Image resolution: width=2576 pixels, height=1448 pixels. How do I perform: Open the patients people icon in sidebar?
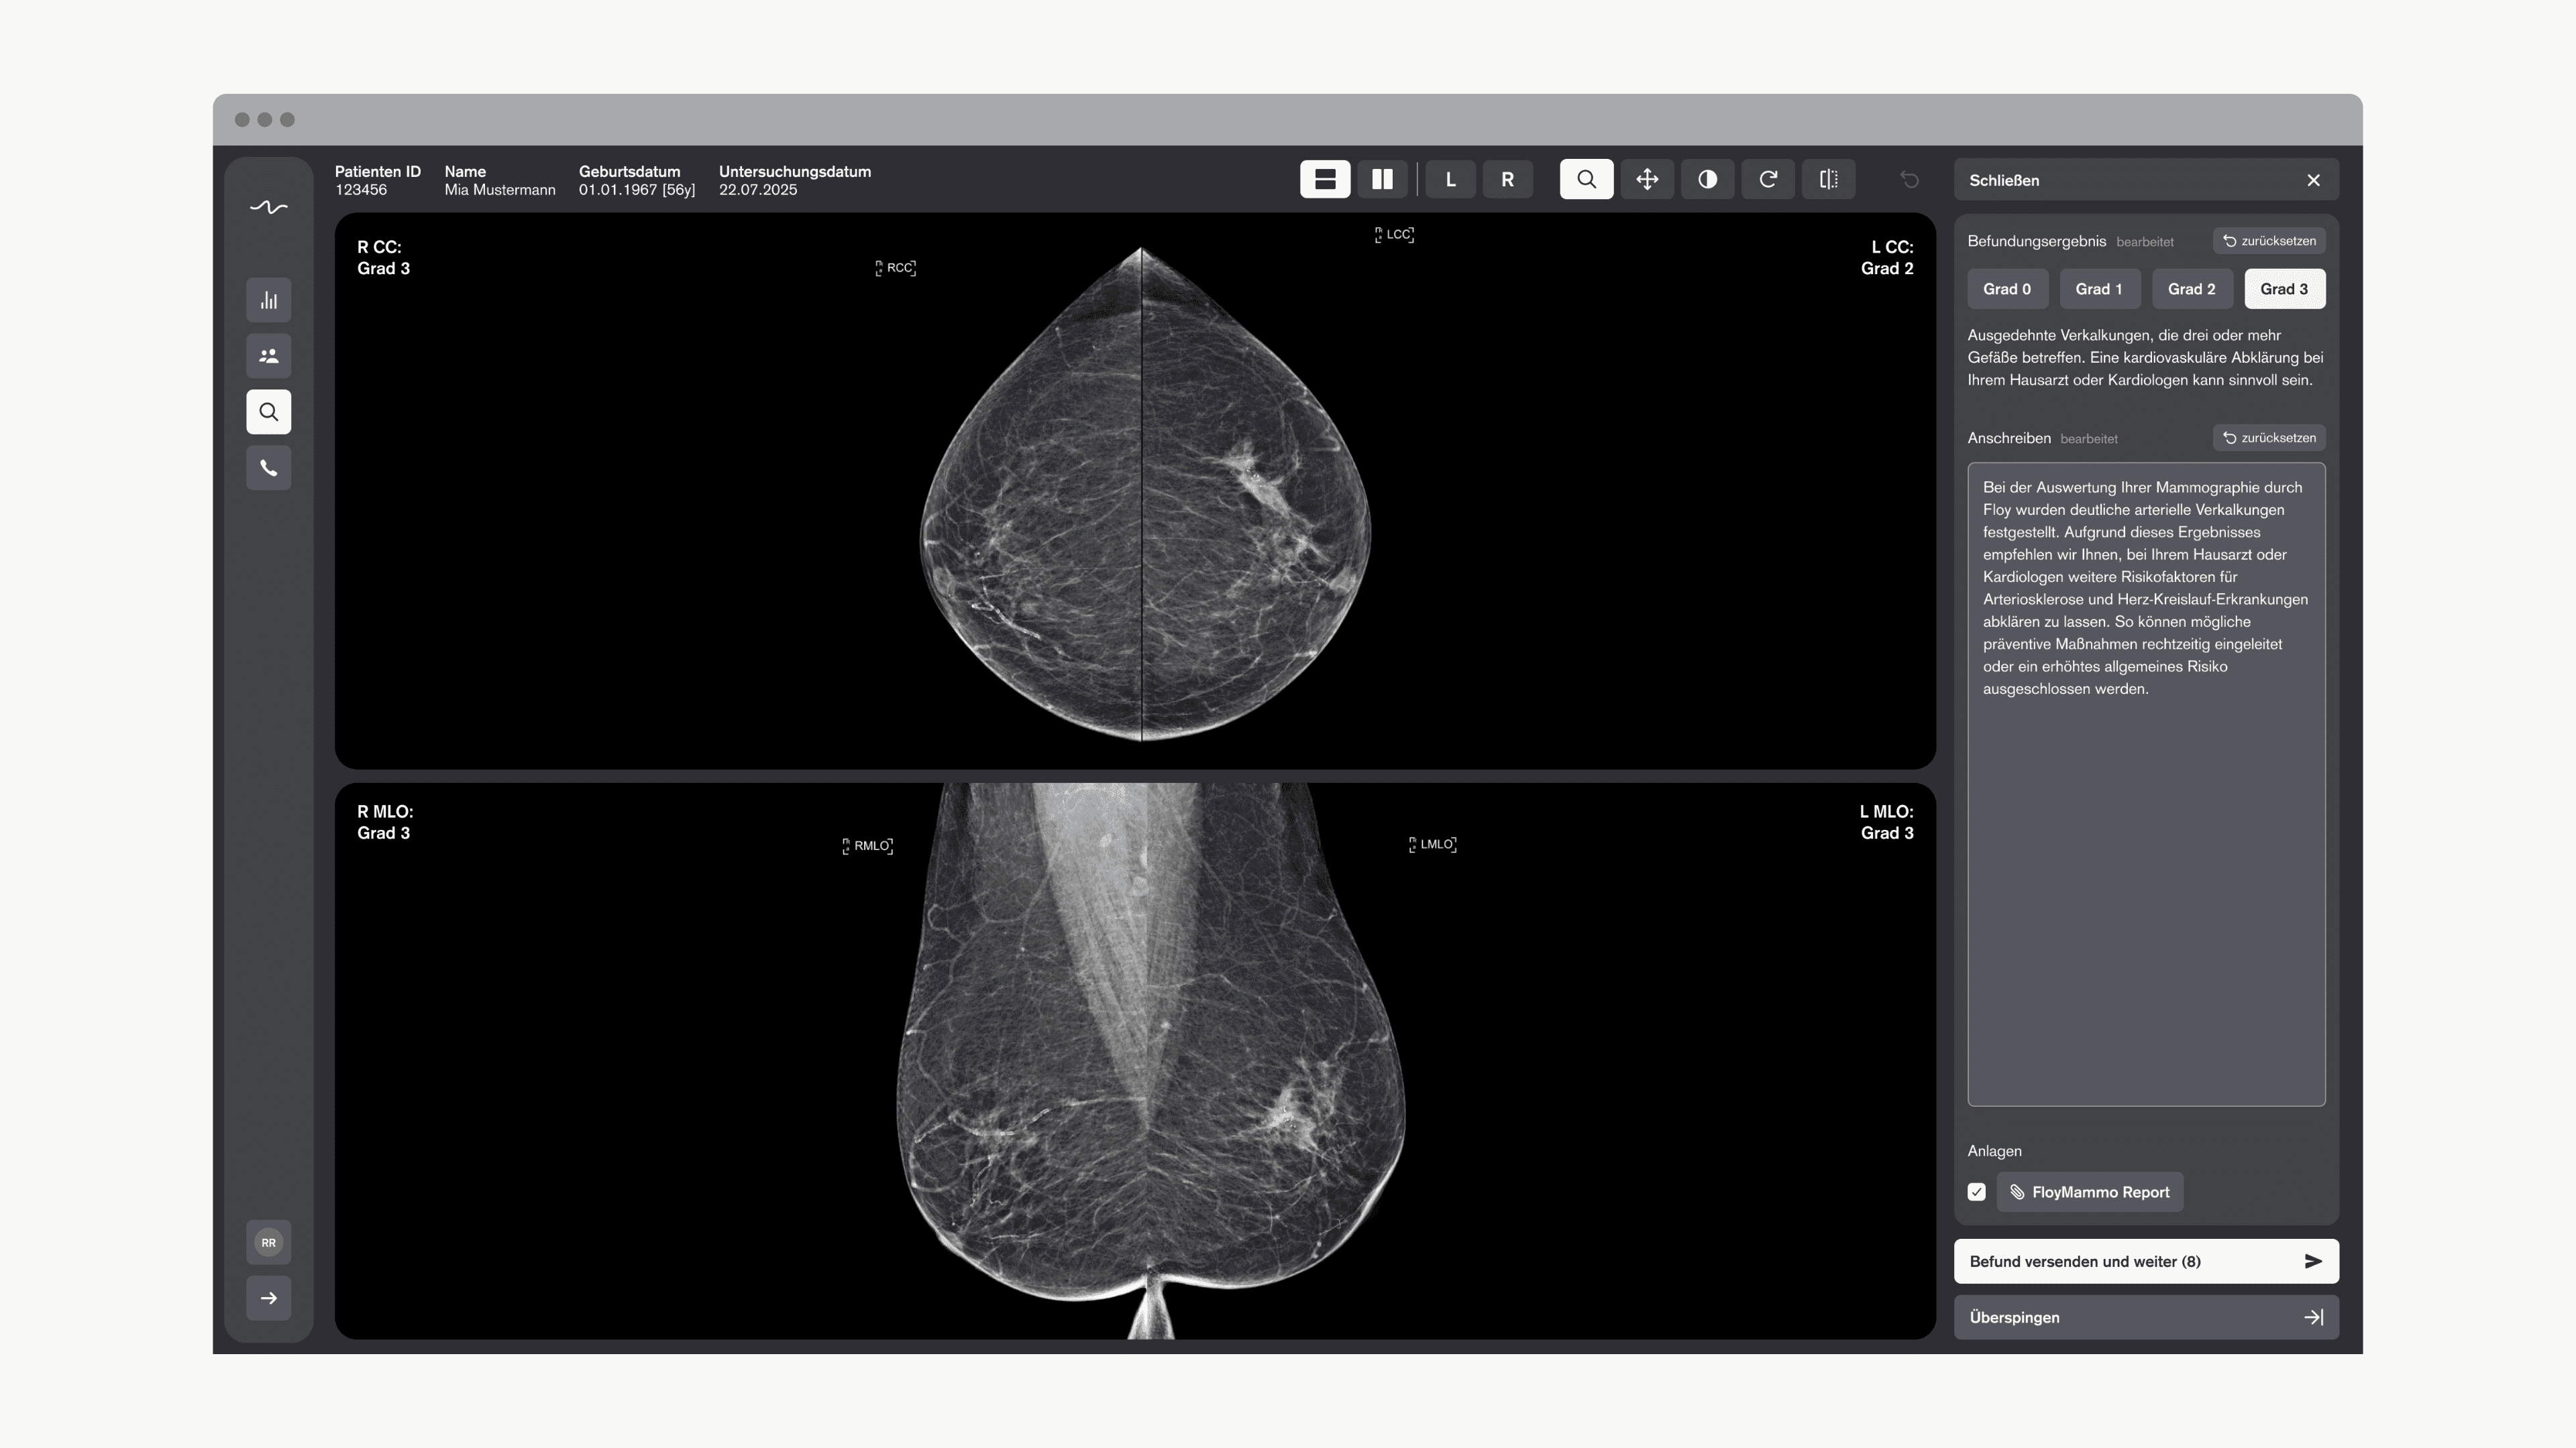[x=268, y=356]
